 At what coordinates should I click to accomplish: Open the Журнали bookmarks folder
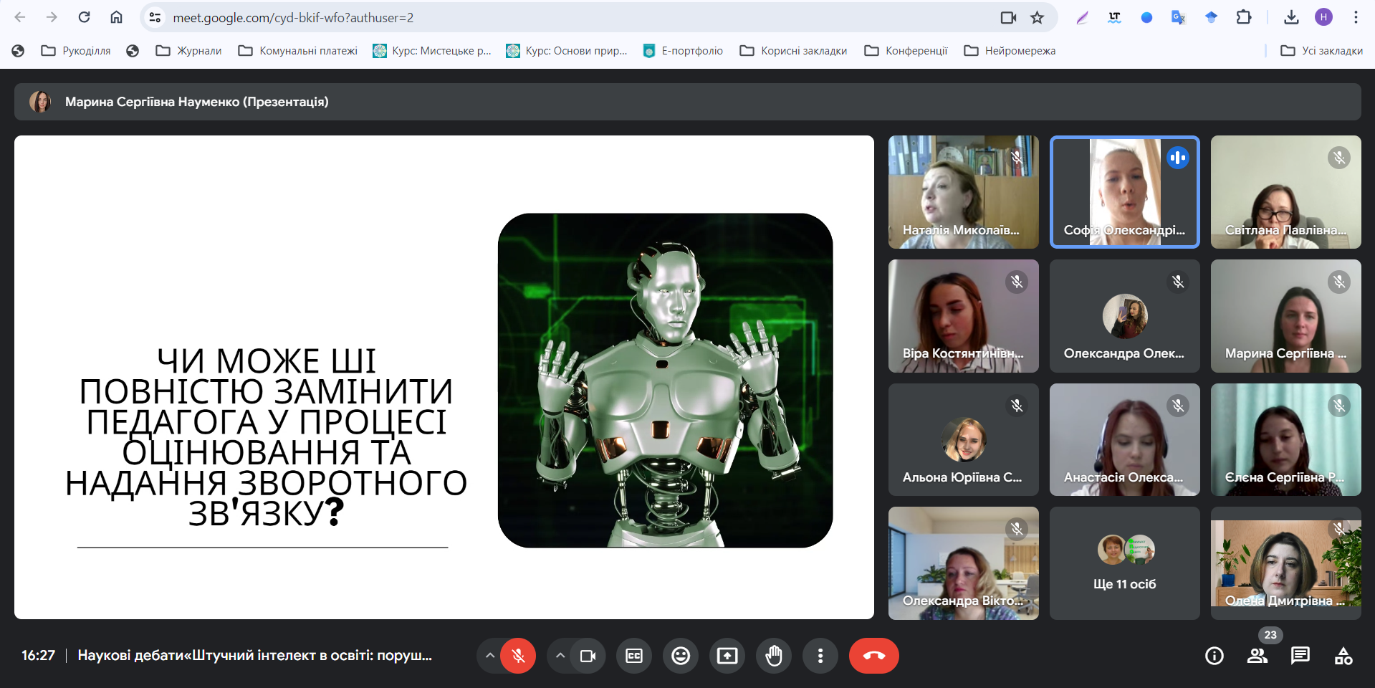(189, 51)
